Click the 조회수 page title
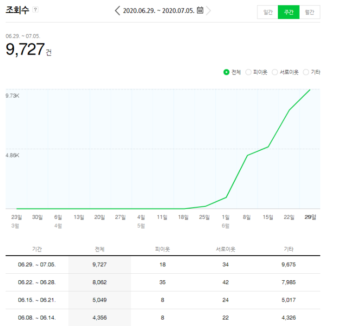This screenshot has width=344, height=326. click(x=17, y=10)
